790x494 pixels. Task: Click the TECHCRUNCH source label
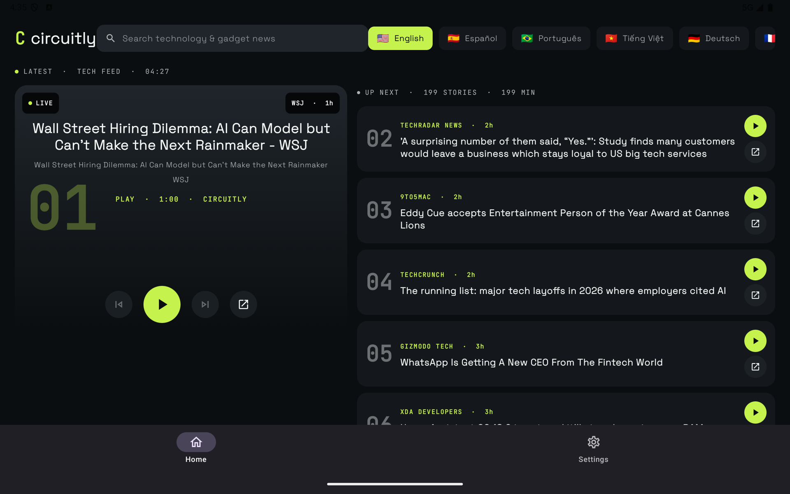pos(422,275)
